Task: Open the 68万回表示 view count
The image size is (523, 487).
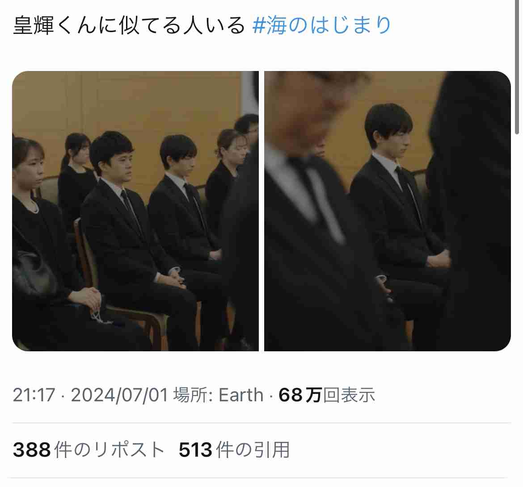Action: [x=327, y=395]
